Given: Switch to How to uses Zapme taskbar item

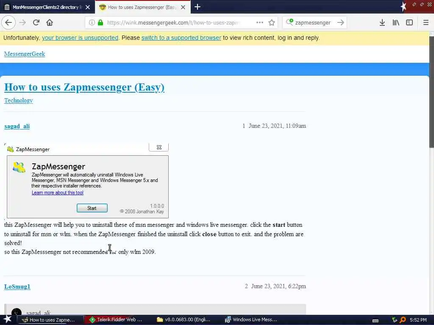Looking at the screenshot, I should tap(51, 320).
